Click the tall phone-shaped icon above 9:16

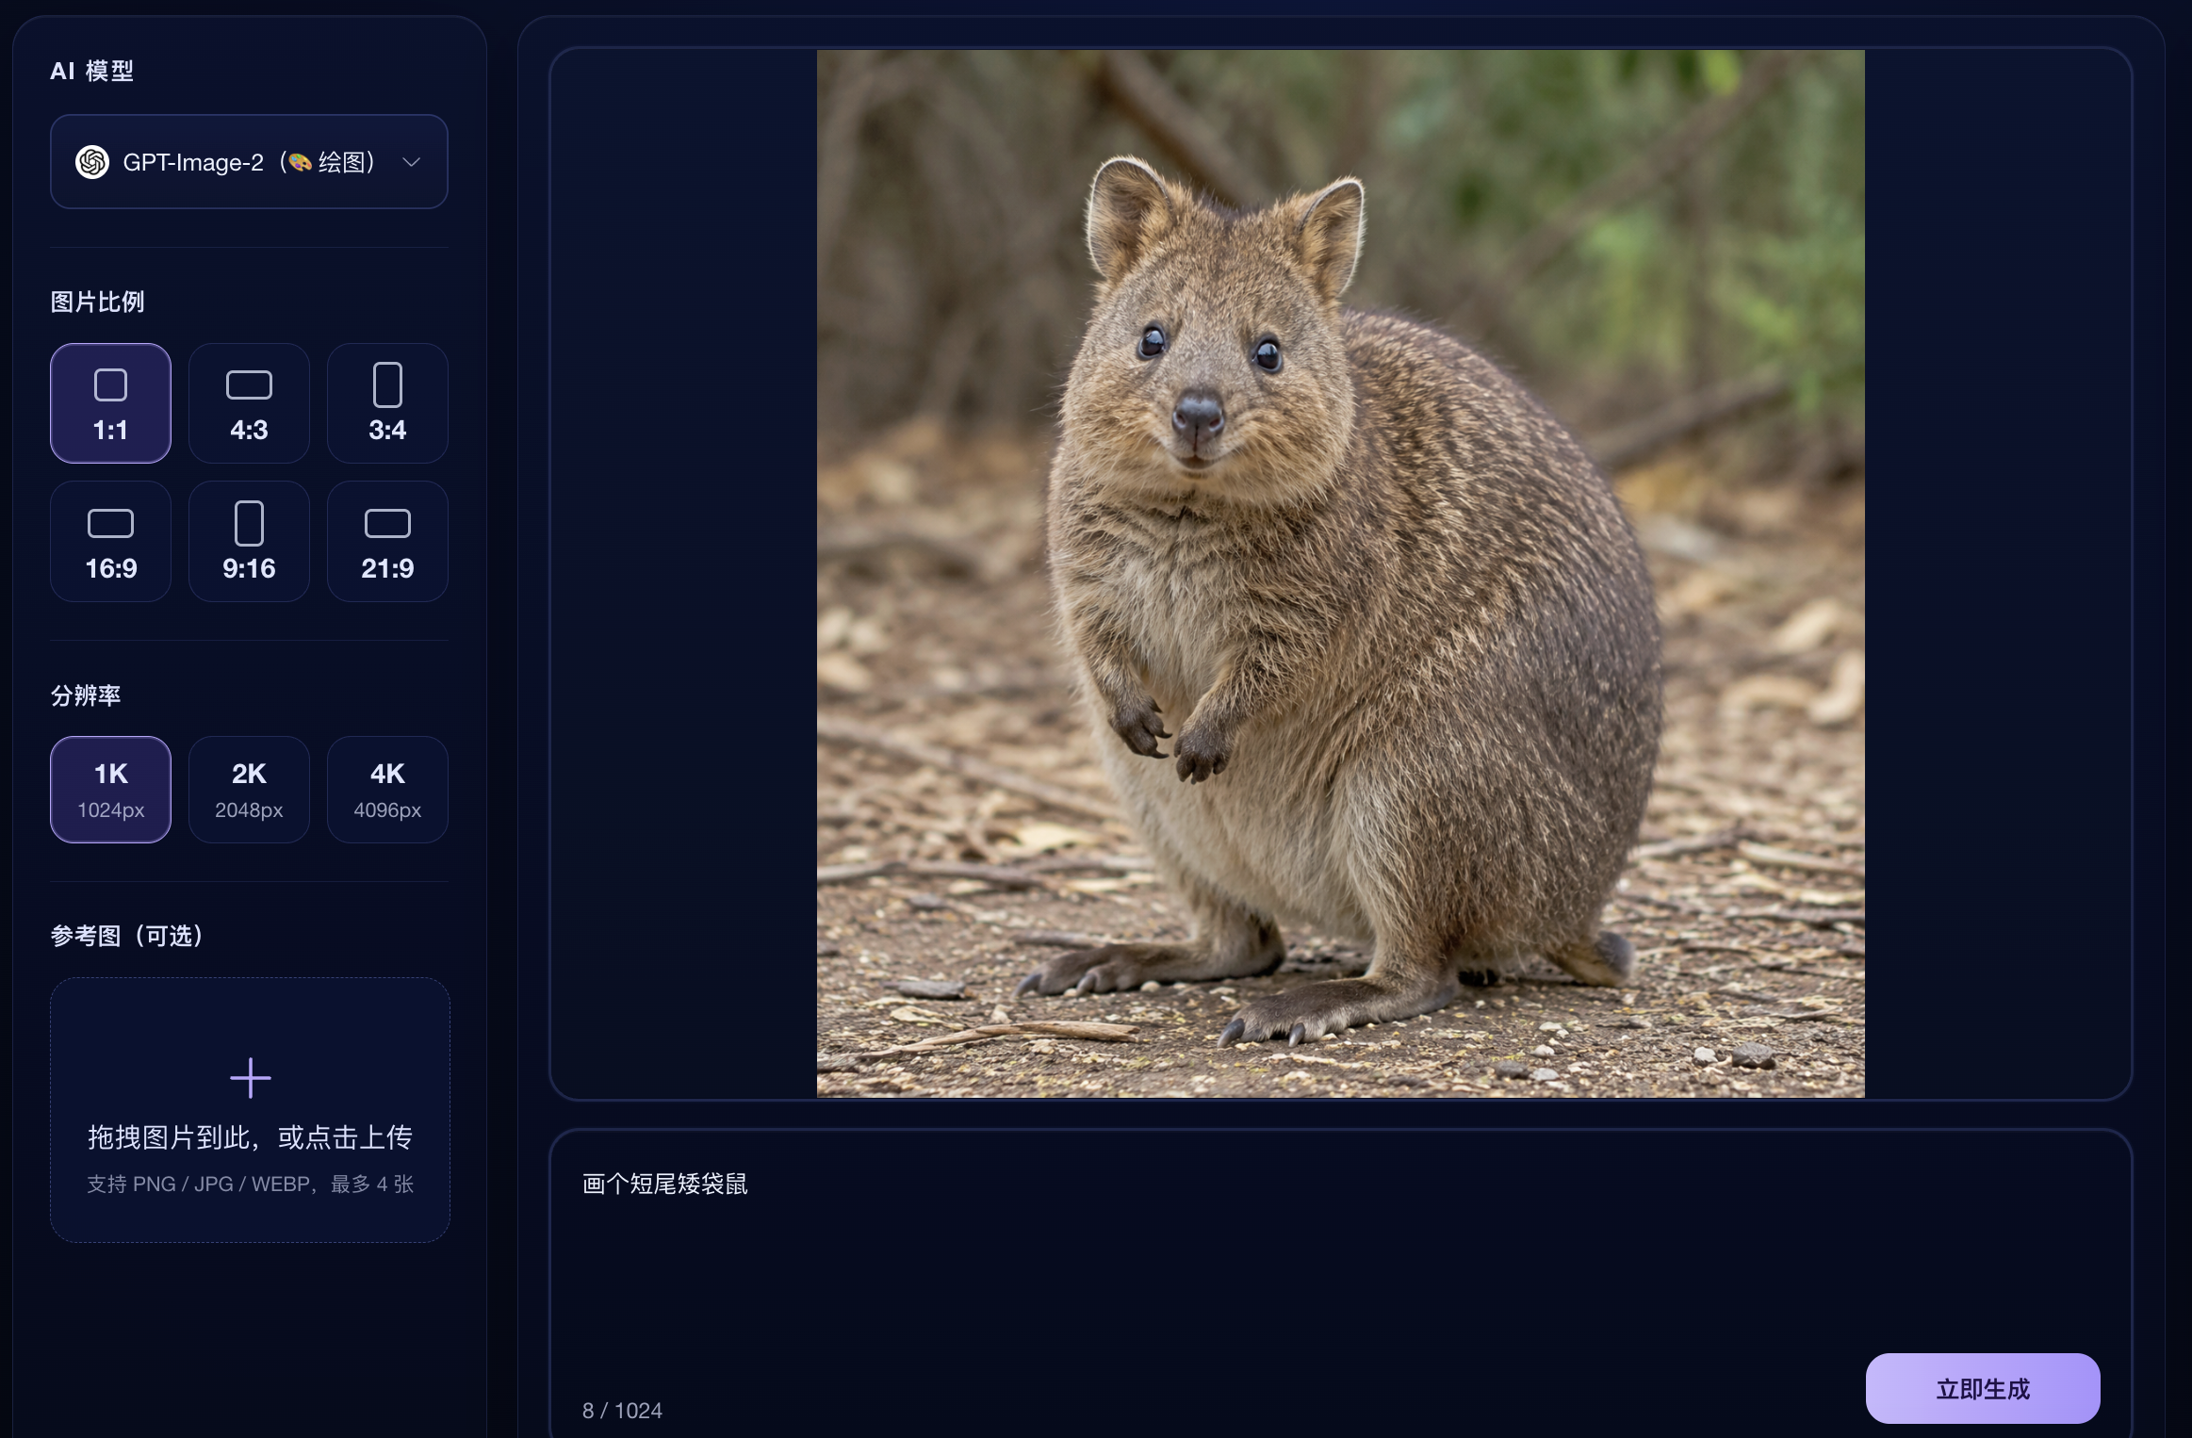coord(249,523)
